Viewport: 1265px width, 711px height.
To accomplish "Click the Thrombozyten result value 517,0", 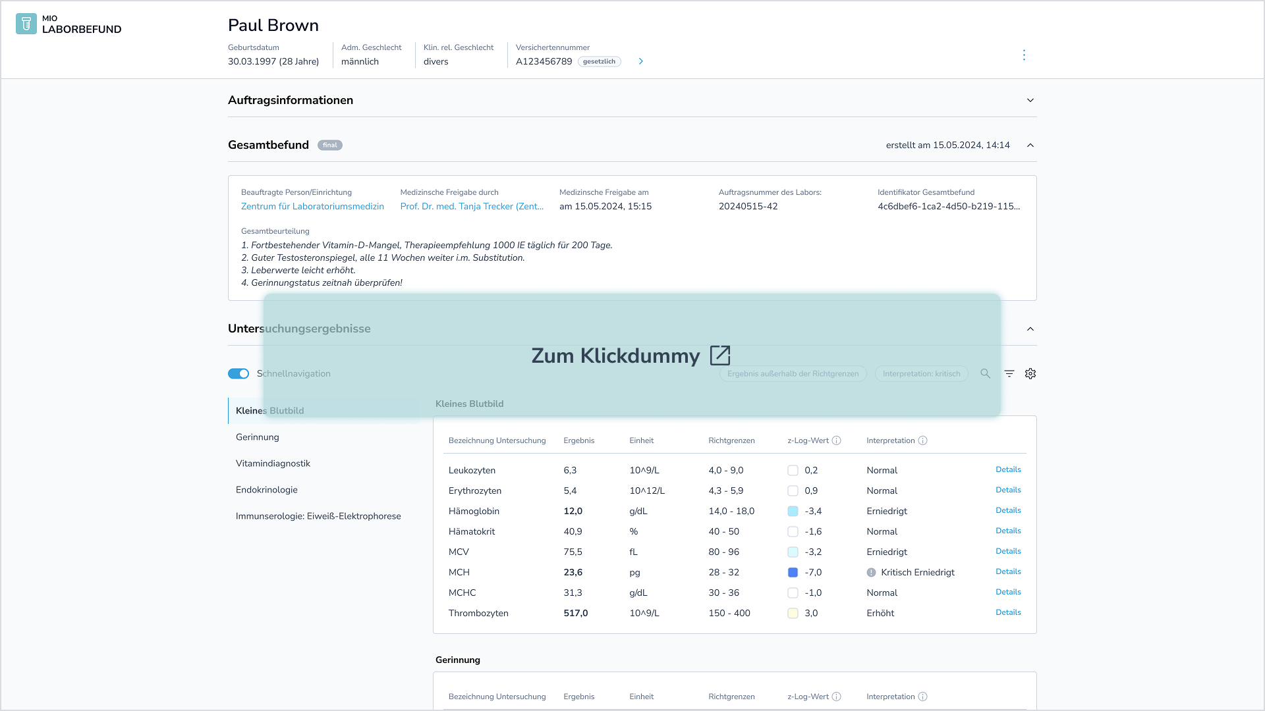I will point(576,613).
